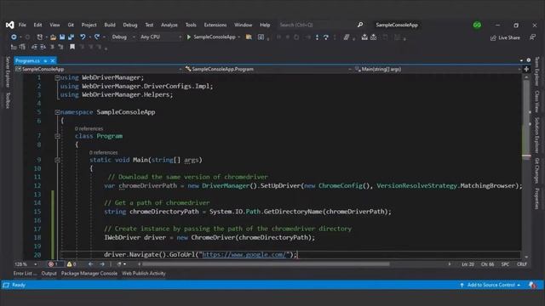Save the current file with the disk icon

coord(62,37)
